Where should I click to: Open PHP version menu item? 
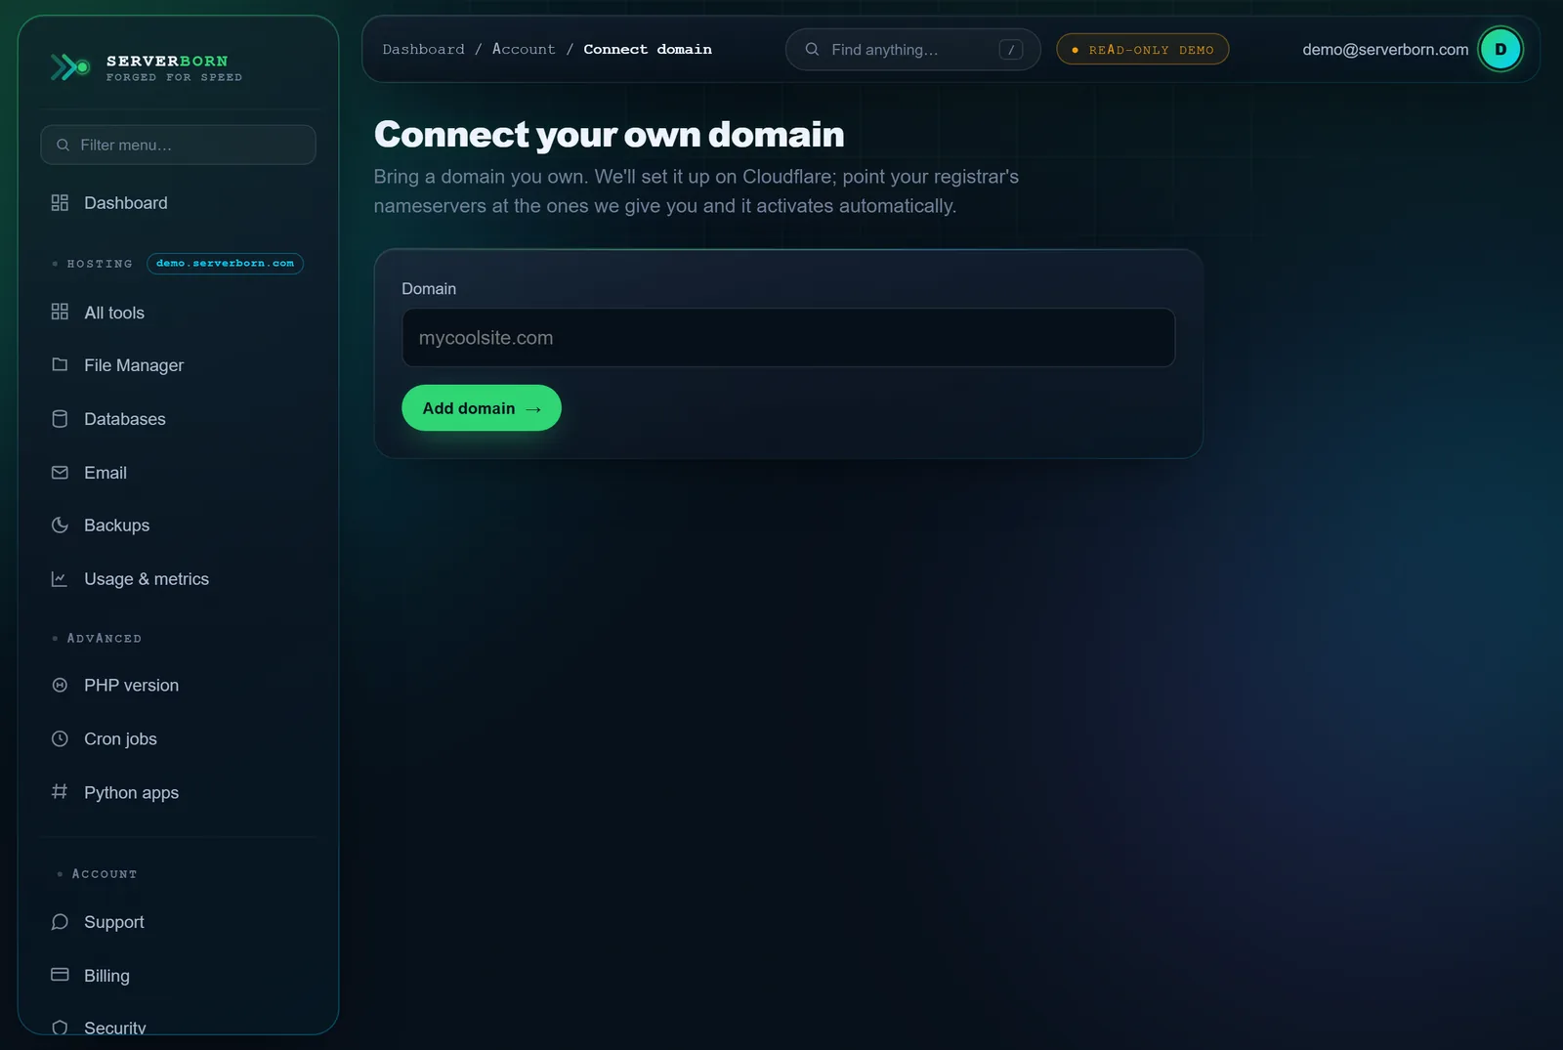[x=178, y=686]
